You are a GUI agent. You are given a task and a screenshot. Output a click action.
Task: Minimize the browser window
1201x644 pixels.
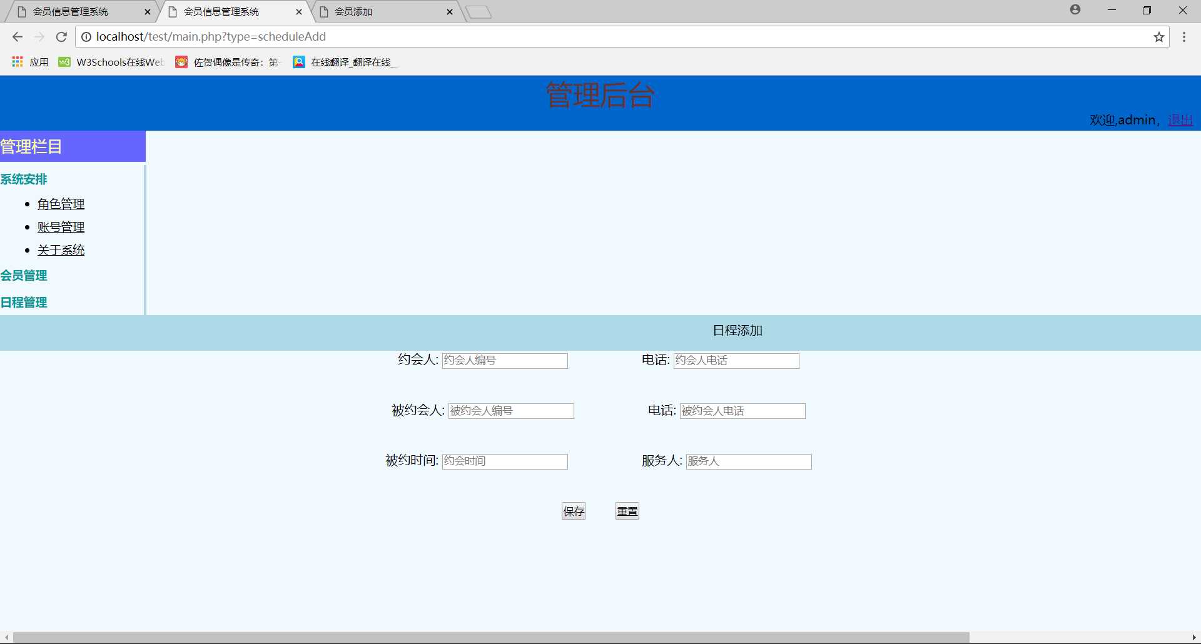click(x=1112, y=10)
